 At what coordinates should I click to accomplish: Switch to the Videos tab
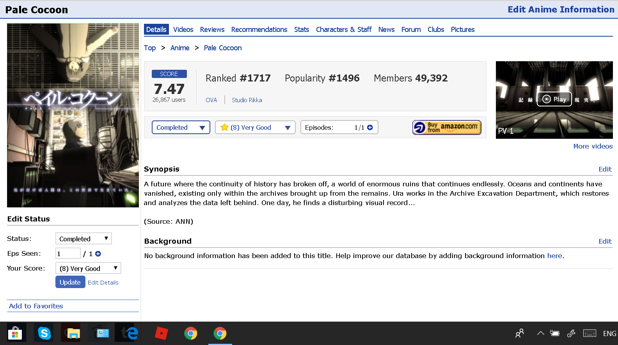183,29
